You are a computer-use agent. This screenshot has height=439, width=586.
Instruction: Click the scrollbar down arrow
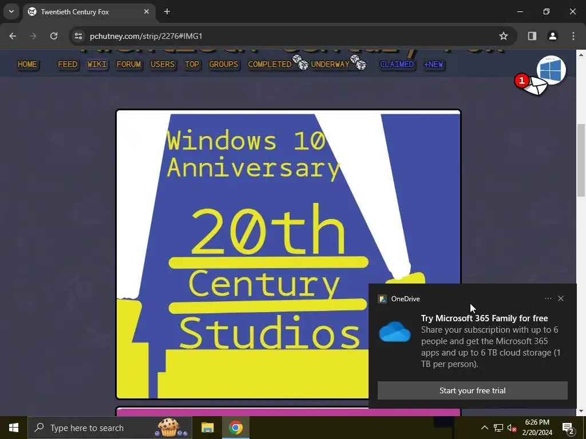(581, 412)
